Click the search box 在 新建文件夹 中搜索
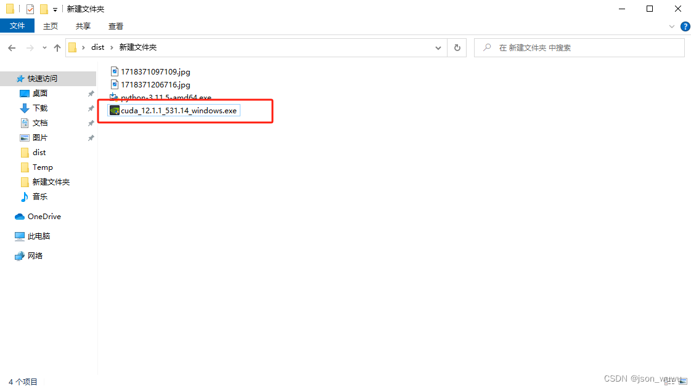Image resolution: width=691 pixels, height=389 pixels. 579,47
